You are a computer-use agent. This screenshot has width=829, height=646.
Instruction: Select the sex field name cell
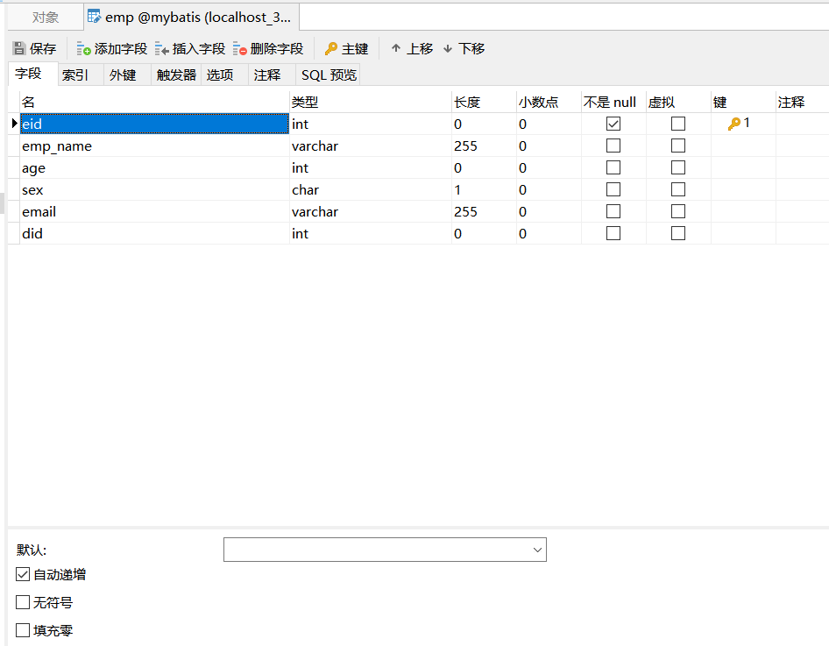(154, 190)
